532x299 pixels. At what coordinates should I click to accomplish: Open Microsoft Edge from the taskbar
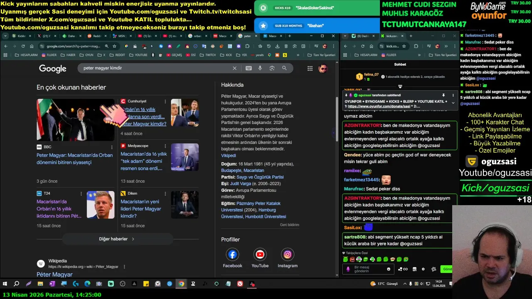point(87,284)
